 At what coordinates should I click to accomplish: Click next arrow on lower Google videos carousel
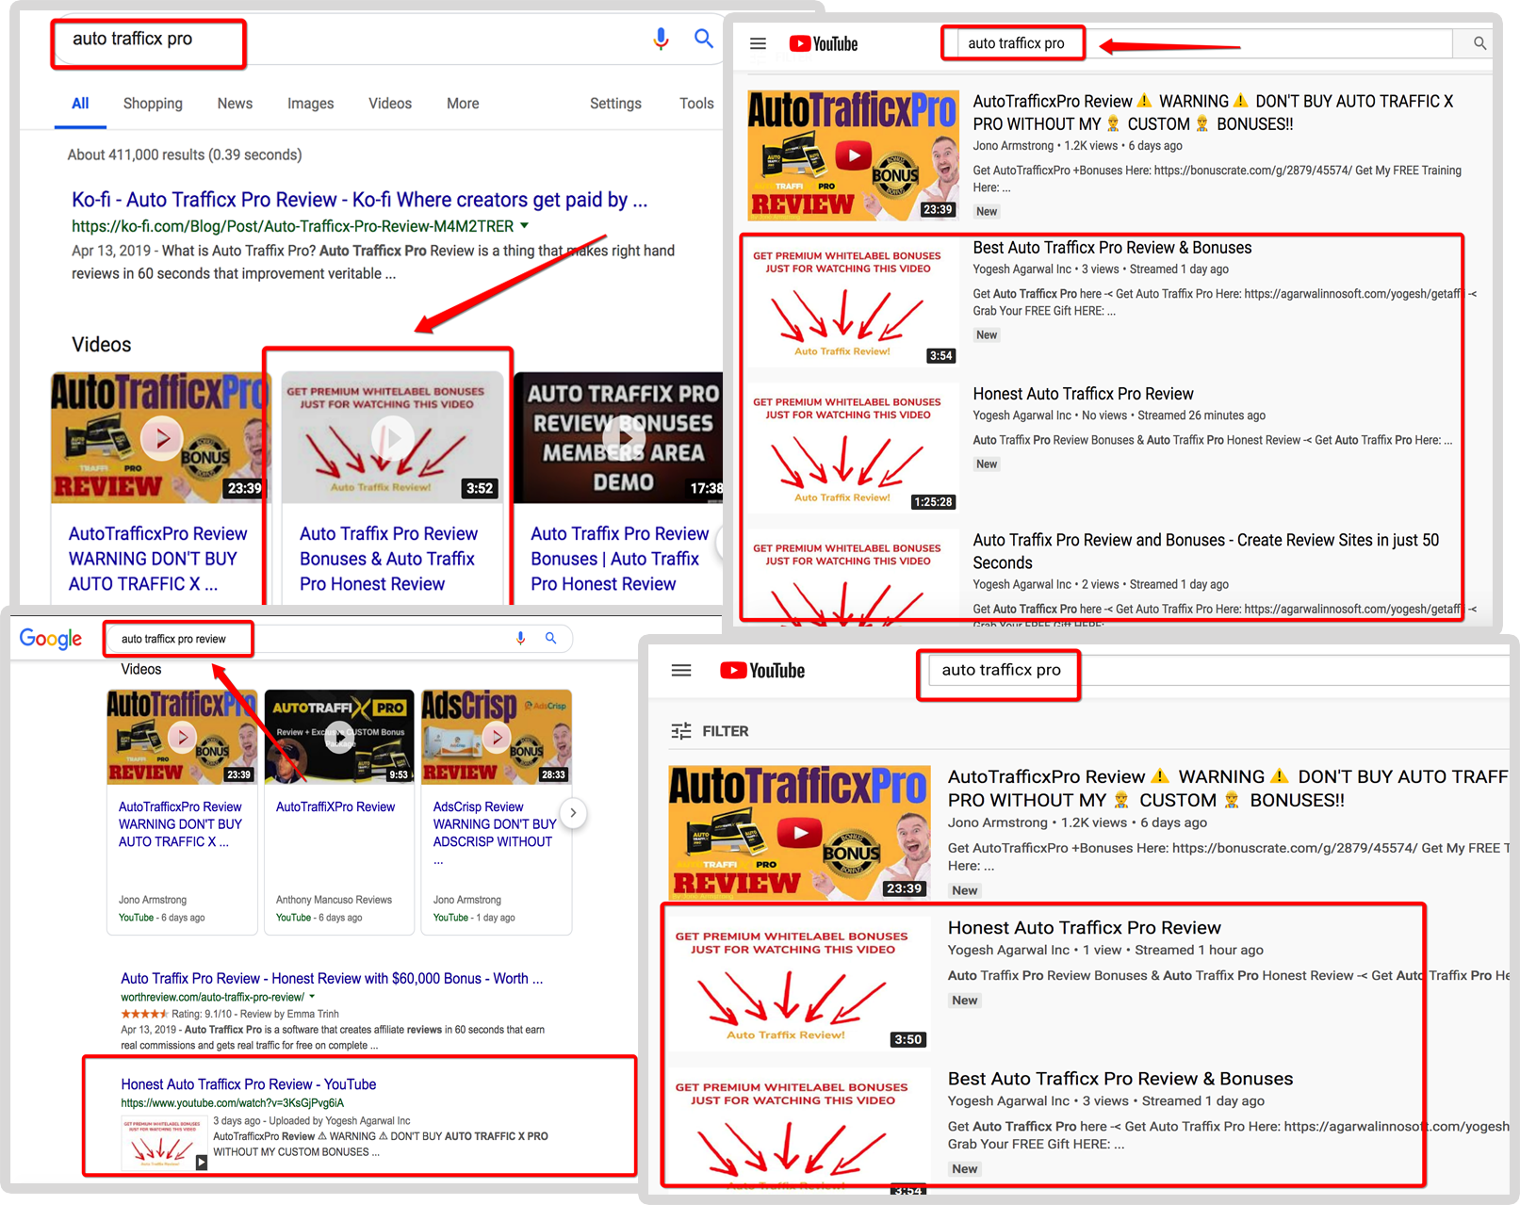pyautogui.click(x=573, y=812)
